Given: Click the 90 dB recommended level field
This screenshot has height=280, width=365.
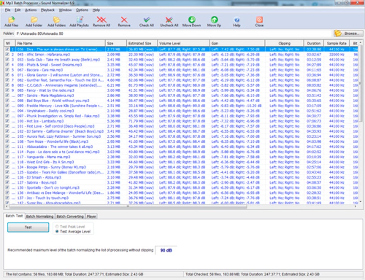Looking at the screenshot, I should (166, 250).
